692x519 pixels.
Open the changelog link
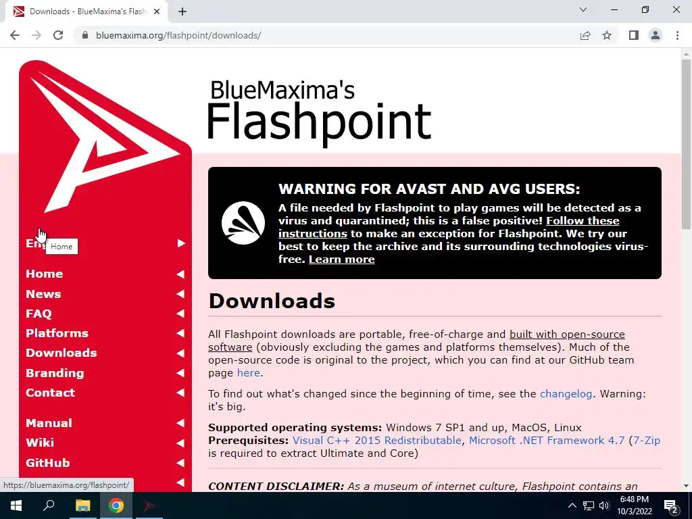(566, 394)
